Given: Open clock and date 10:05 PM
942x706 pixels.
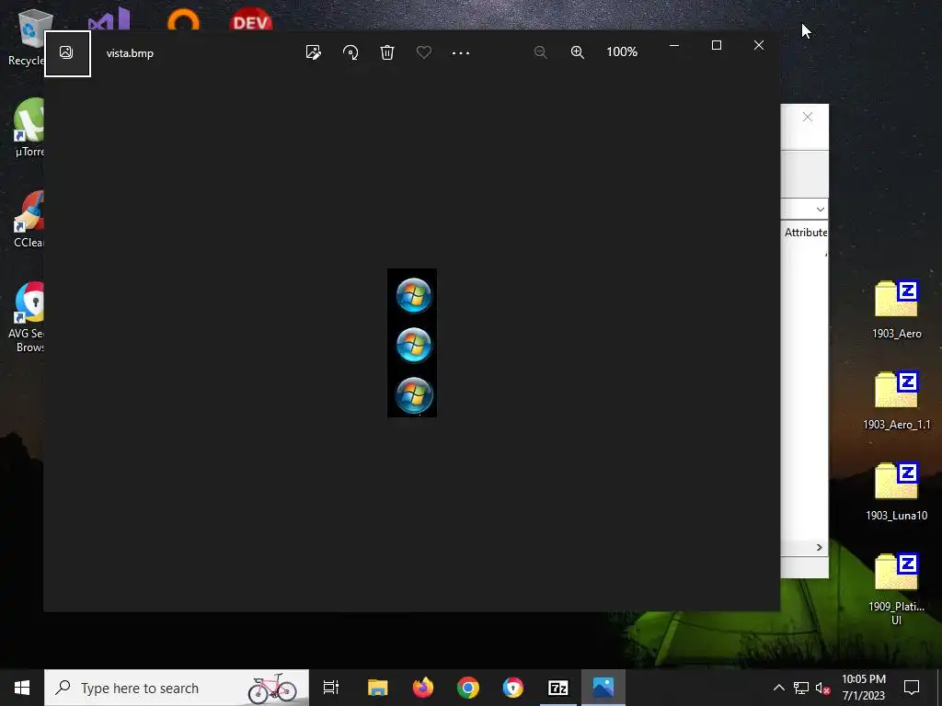Looking at the screenshot, I should pos(864,688).
